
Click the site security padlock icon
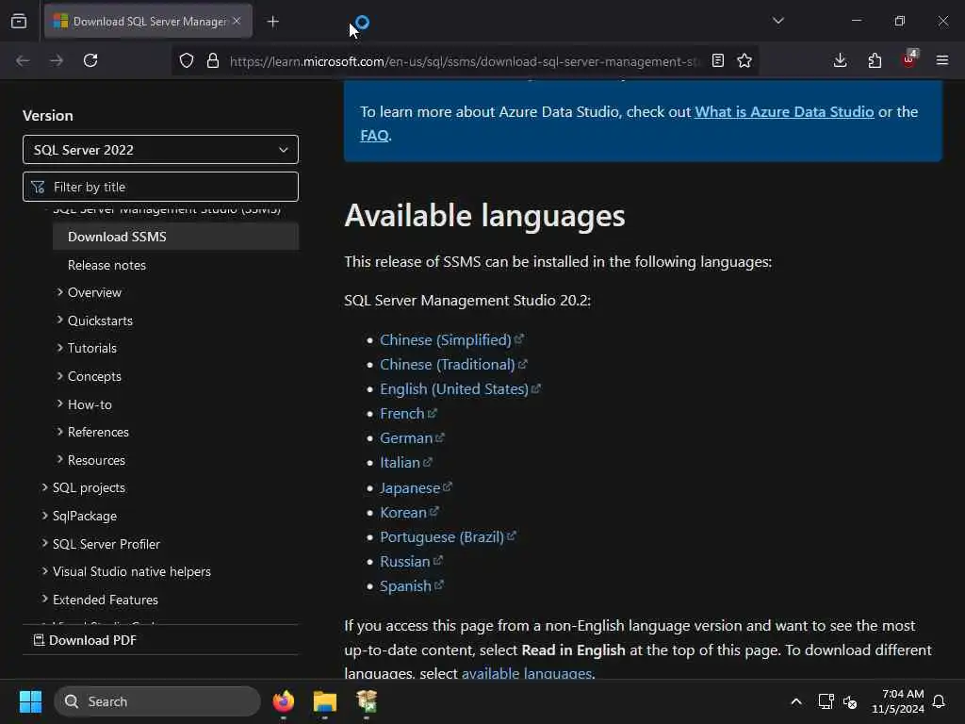[x=213, y=60]
